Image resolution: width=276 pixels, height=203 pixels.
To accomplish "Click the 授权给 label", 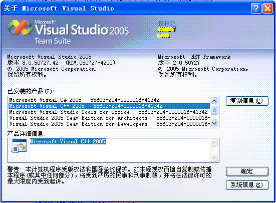I will point(168,23).
